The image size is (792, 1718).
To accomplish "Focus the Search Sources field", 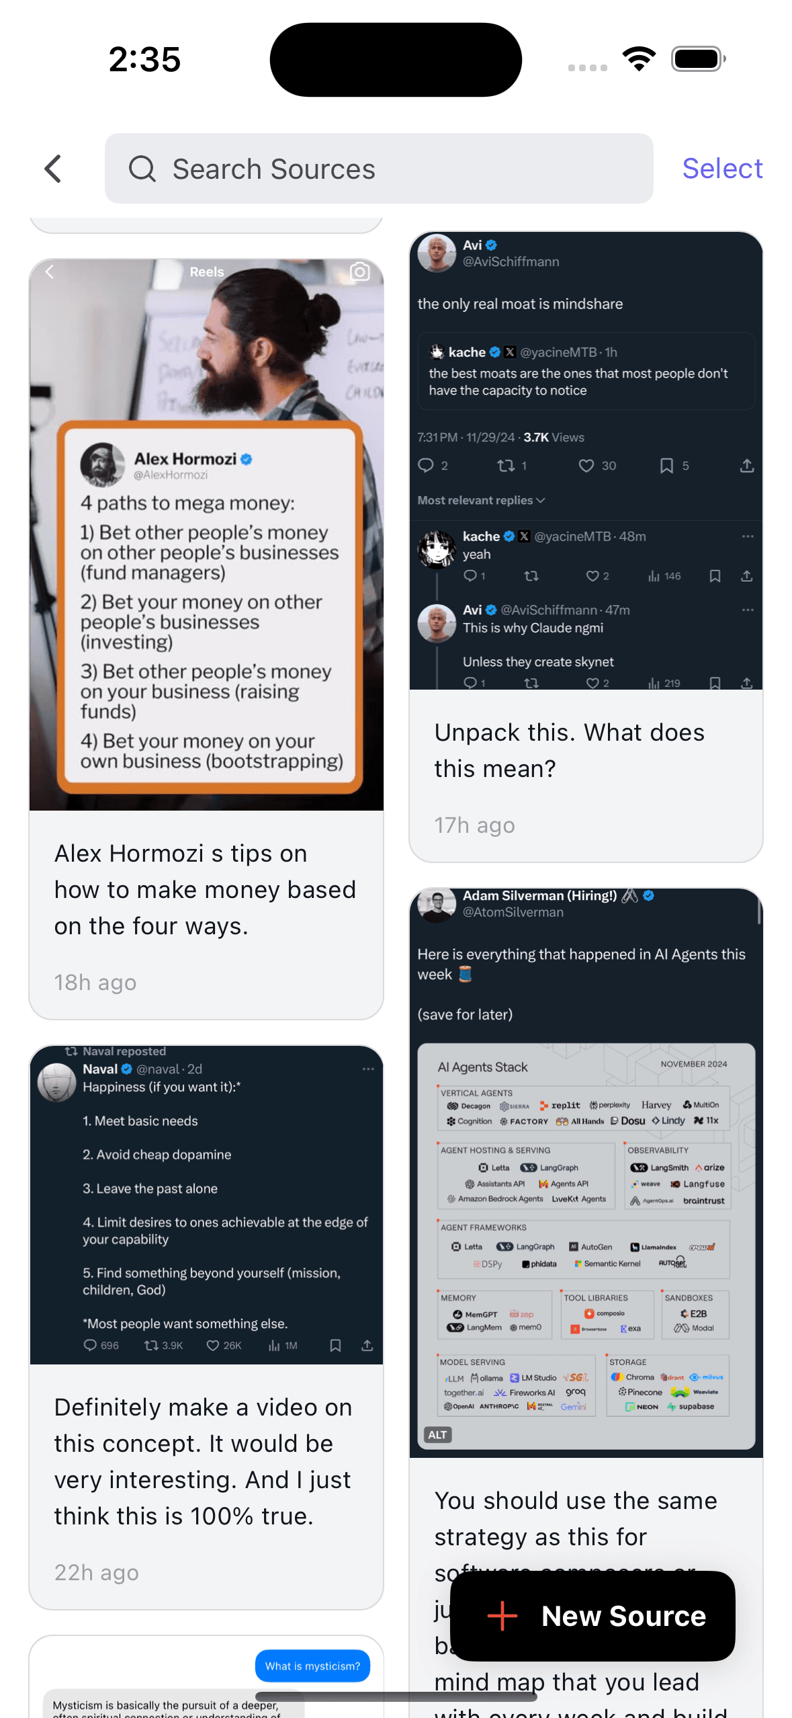I will [379, 169].
